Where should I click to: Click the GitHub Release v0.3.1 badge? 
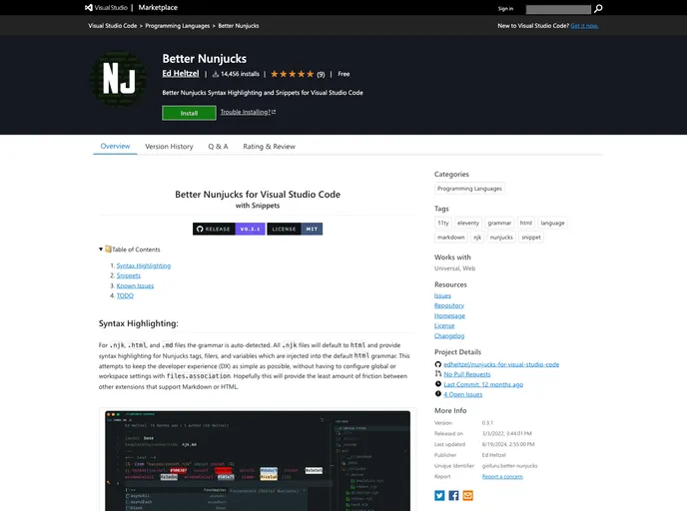(229, 229)
